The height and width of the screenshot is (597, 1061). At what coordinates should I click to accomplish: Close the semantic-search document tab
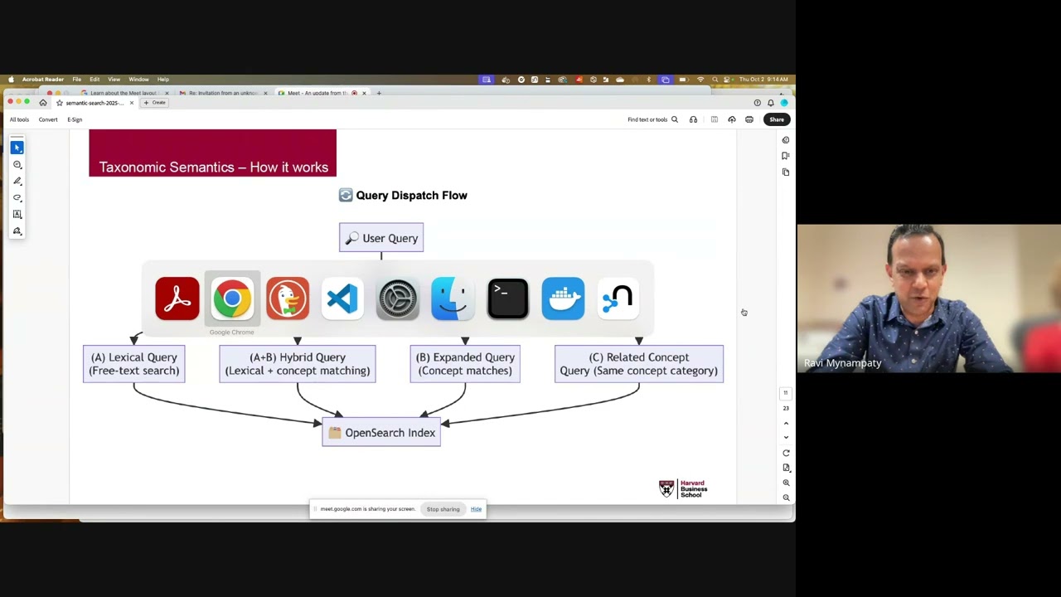[x=131, y=103]
